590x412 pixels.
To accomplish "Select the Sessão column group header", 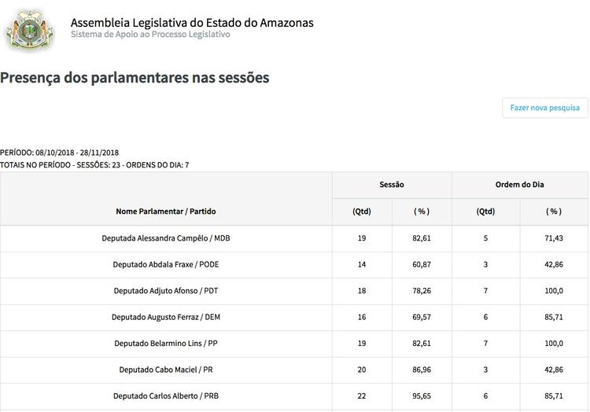I will point(392,185).
